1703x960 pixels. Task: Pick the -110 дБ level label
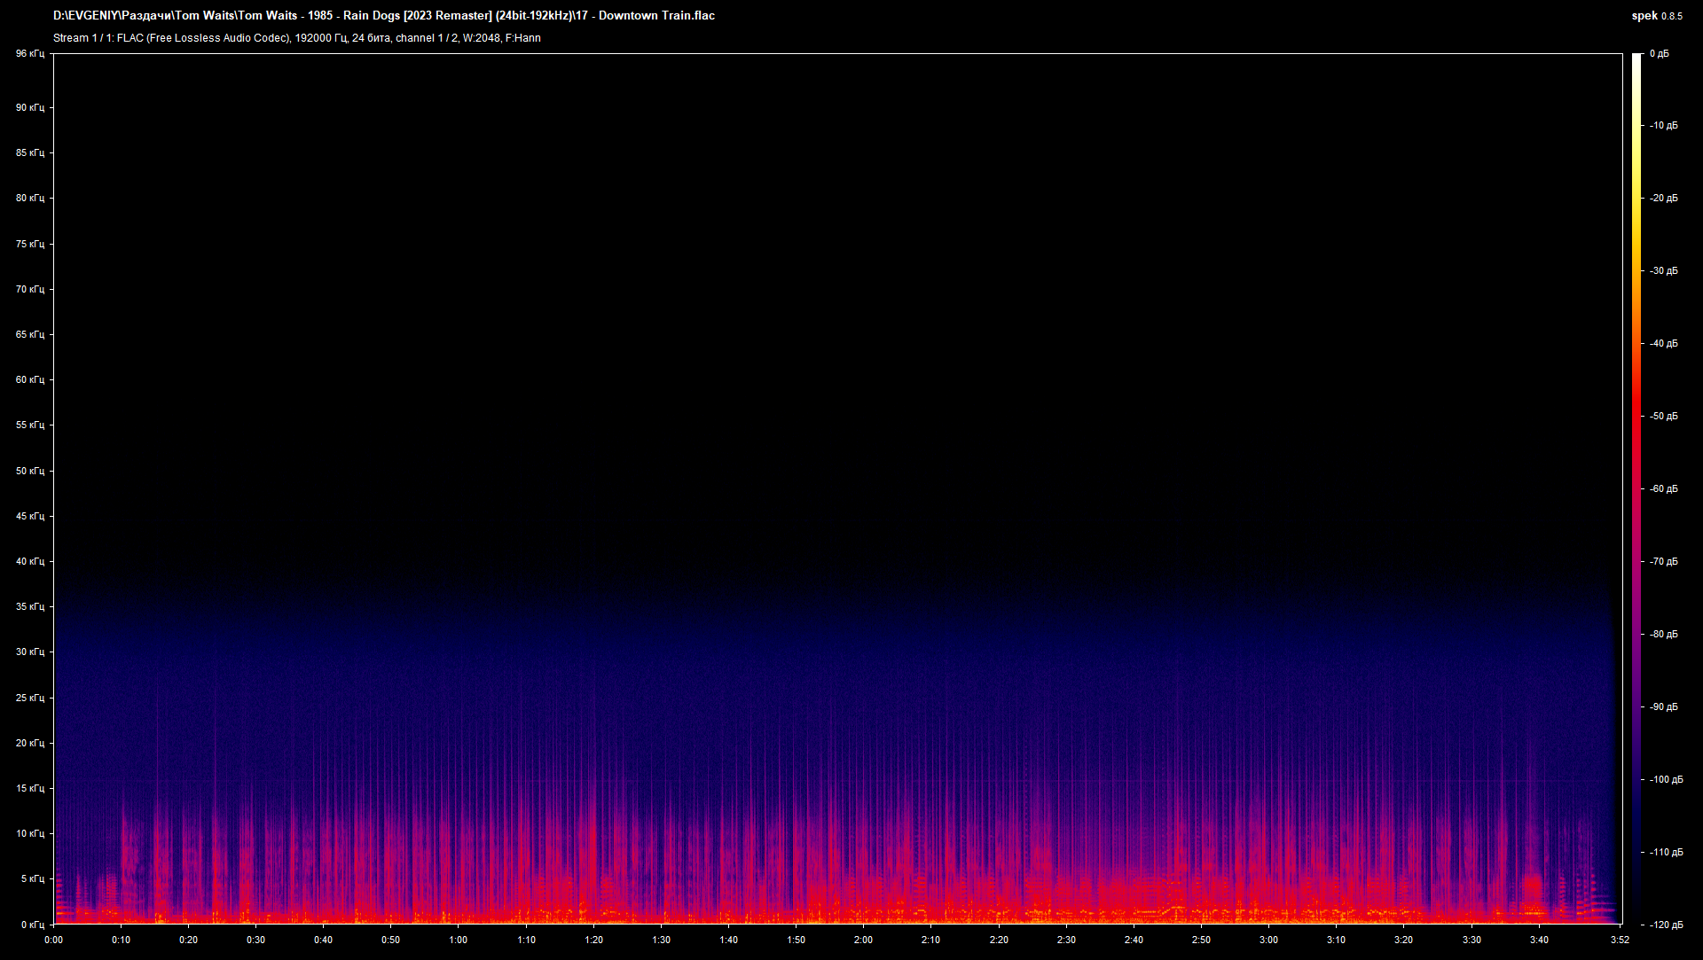1667,853
